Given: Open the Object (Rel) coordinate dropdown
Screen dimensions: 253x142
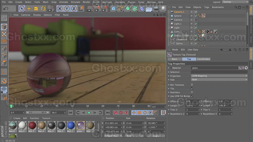Looking at the screenshot, I should [x=113, y=136].
